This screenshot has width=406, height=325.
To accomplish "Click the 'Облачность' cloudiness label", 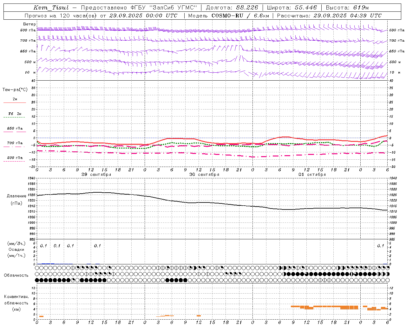I will [x=16, y=275].
